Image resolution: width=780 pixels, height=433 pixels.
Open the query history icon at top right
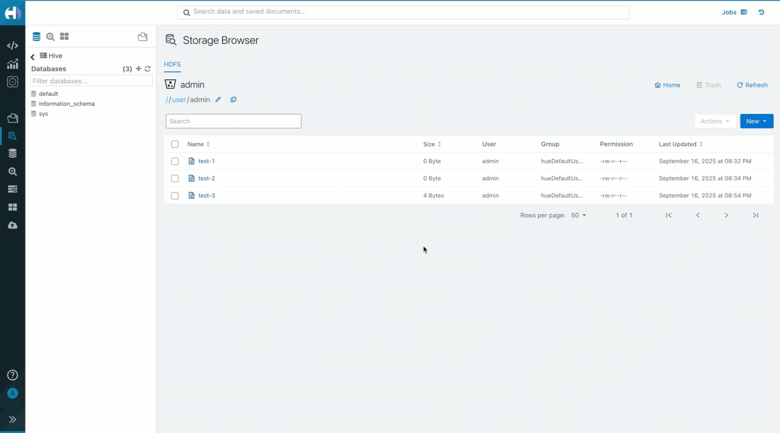tap(761, 12)
